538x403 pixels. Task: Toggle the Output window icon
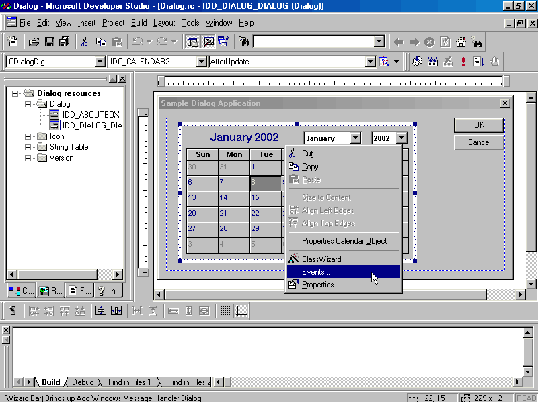click(208, 42)
